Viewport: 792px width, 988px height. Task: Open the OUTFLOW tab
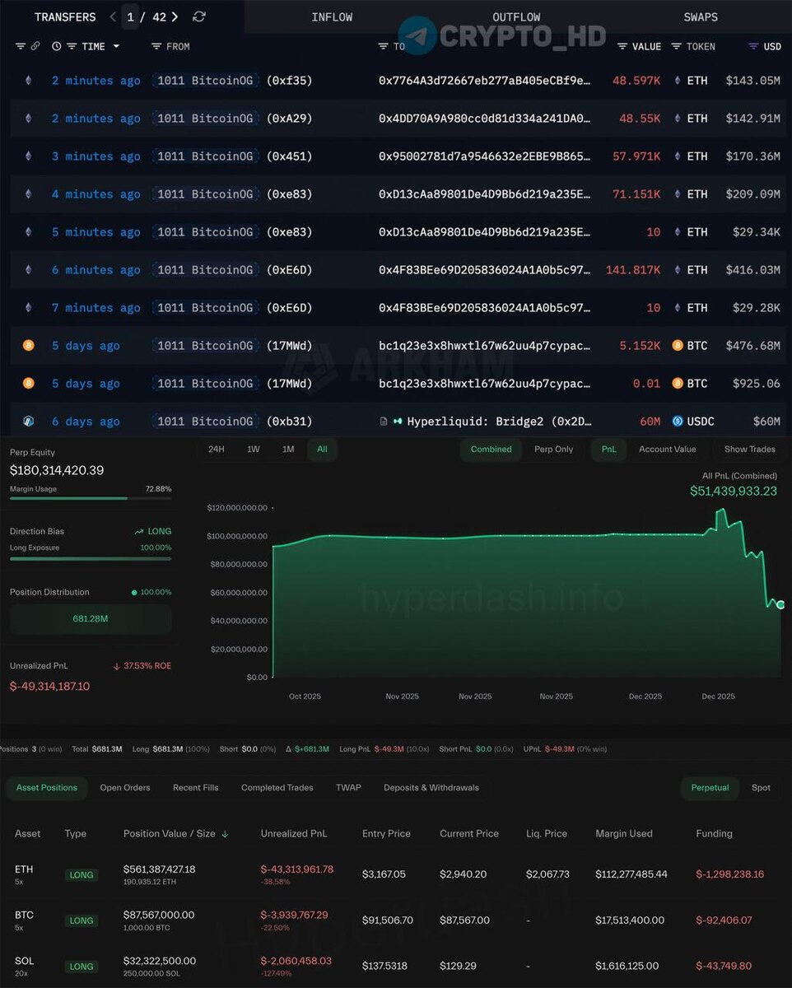pos(516,16)
